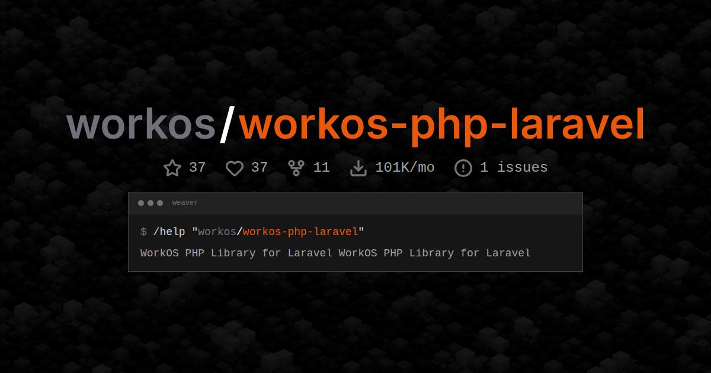
Task: Click the 'weaver' terminal title
Action: (185, 203)
